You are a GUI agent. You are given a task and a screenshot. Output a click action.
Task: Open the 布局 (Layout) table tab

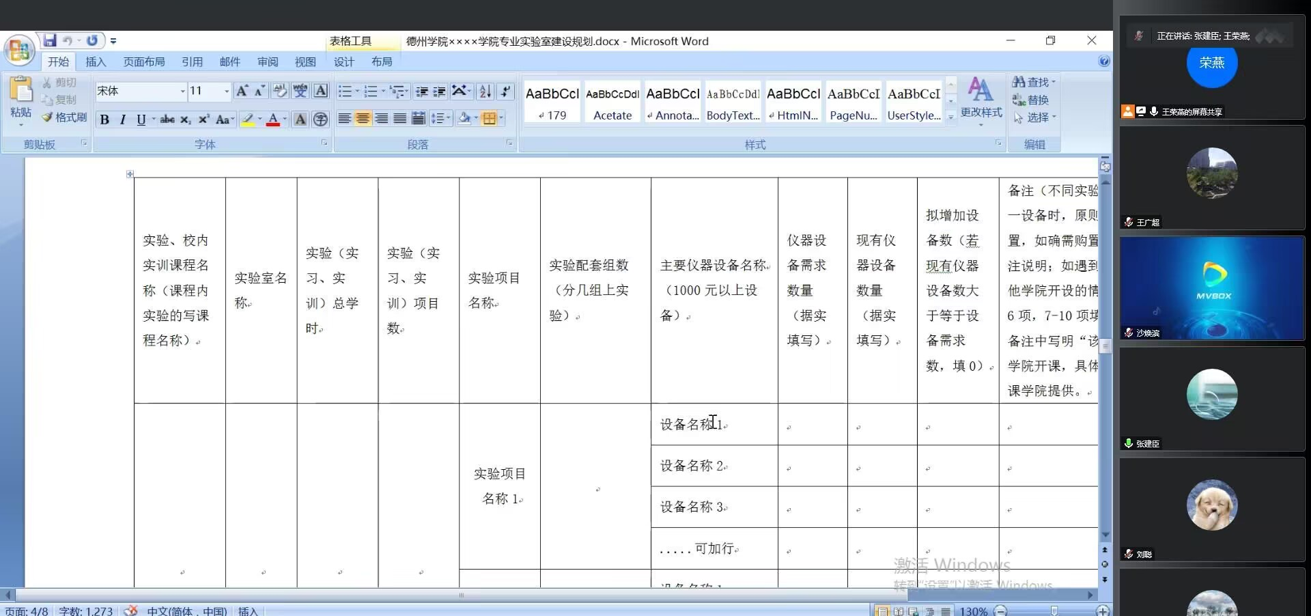[x=382, y=61]
